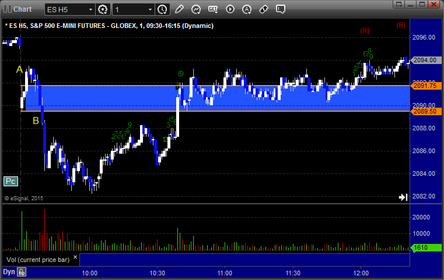444x280 pixels.
Task: Click the Dyn label
Action: point(9,272)
